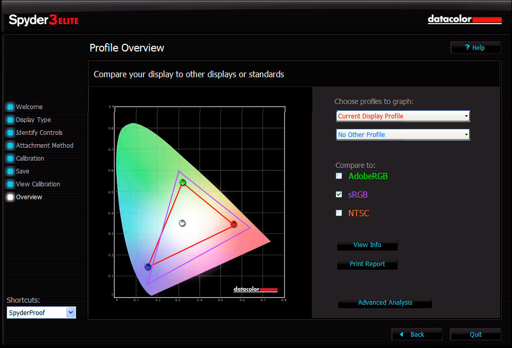Click the NTSC label text

(359, 213)
